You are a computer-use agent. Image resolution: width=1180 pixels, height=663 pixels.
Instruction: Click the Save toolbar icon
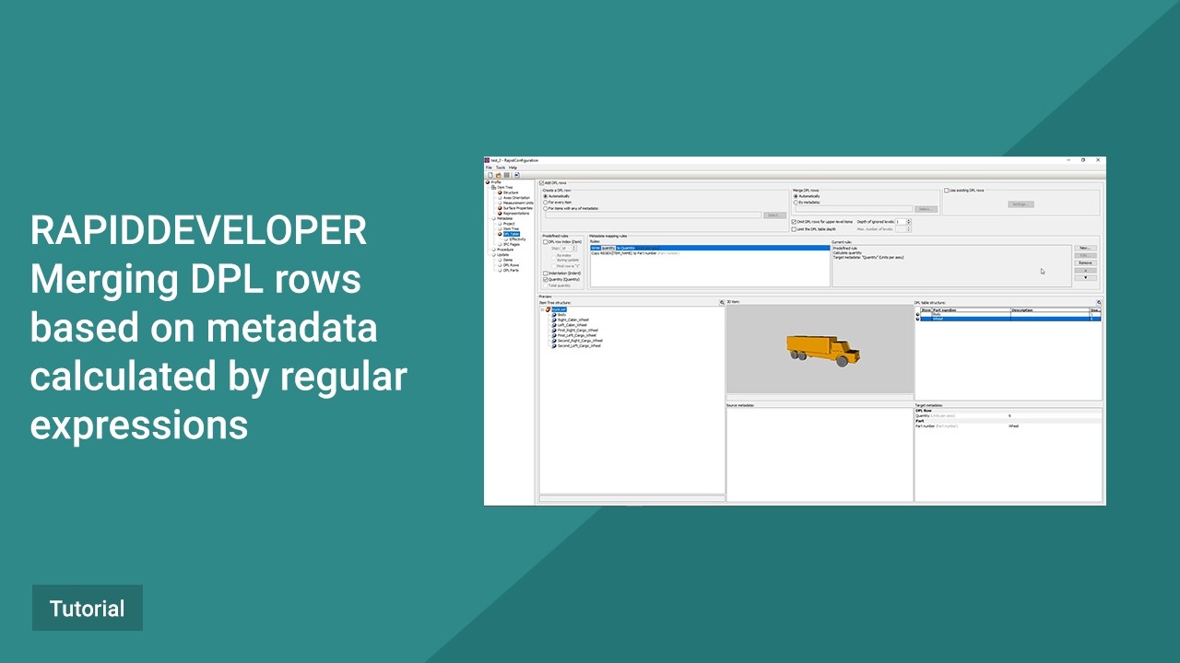507,175
